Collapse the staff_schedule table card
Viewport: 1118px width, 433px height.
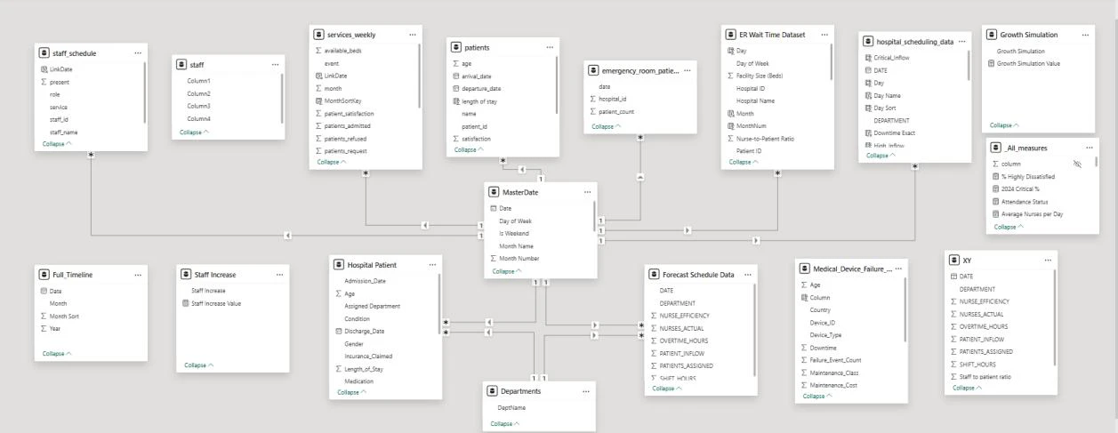(x=57, y=143)
